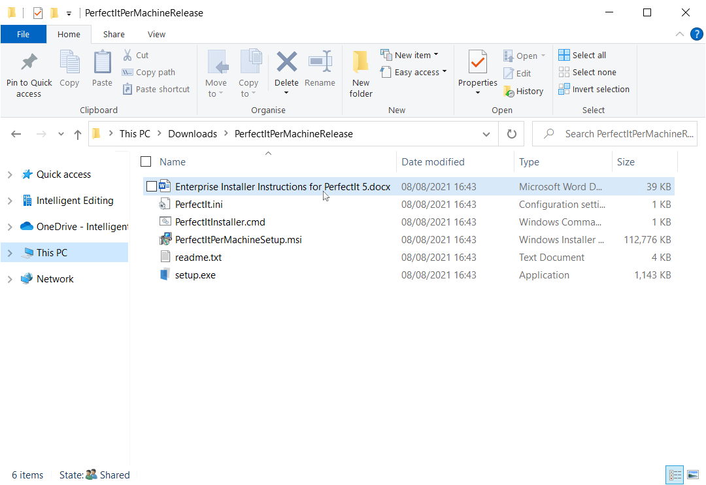The height and width of the screenshot is (485, 706).
Task: Expand the This PC tree node
Action: (10, 253)
